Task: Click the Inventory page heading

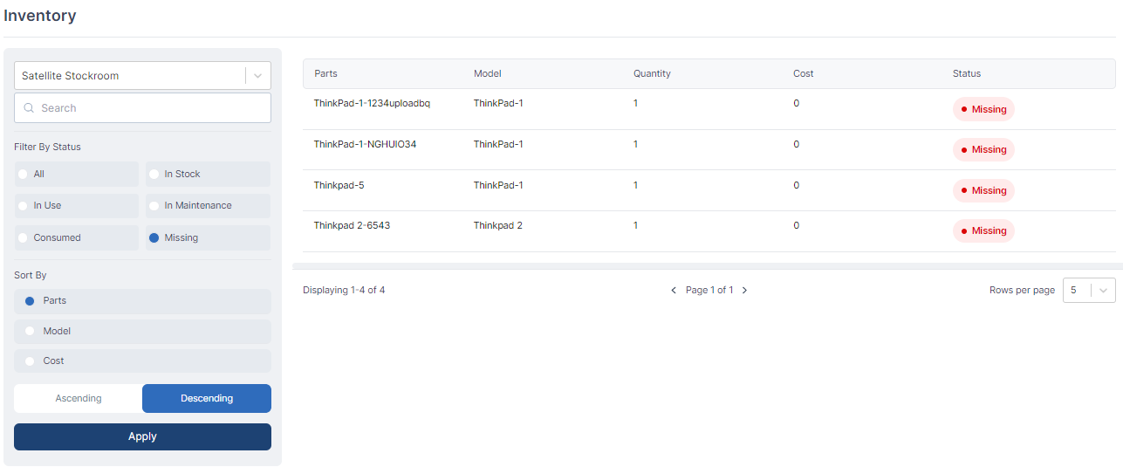Action: [40, 16]
